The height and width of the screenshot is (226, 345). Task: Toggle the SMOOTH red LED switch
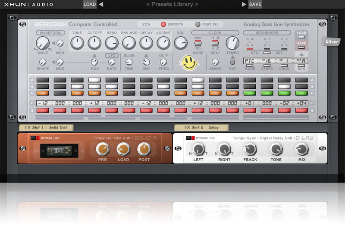[163, 25]
